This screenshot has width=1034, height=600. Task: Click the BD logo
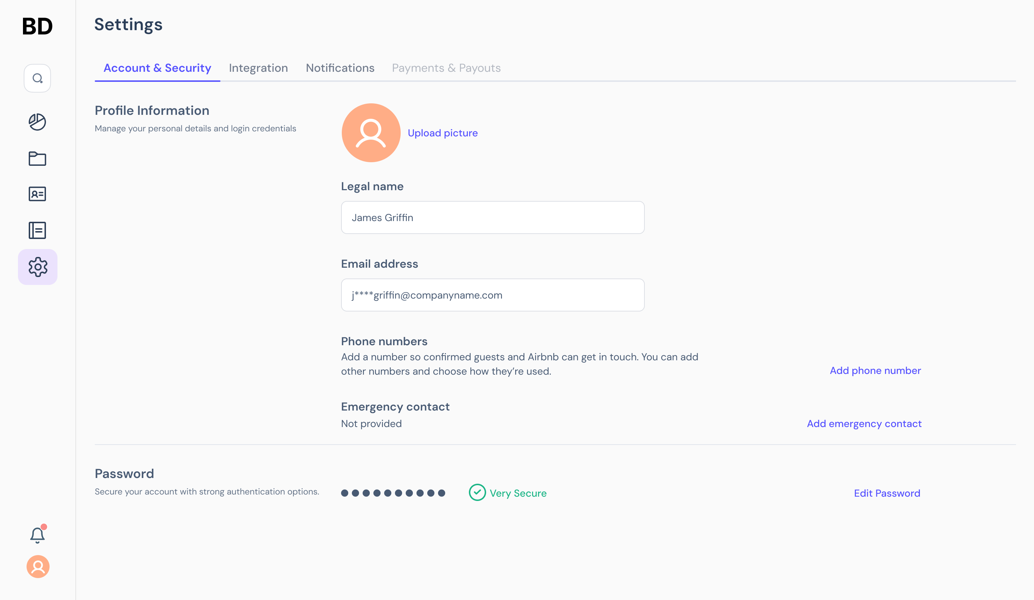(37, 26)
